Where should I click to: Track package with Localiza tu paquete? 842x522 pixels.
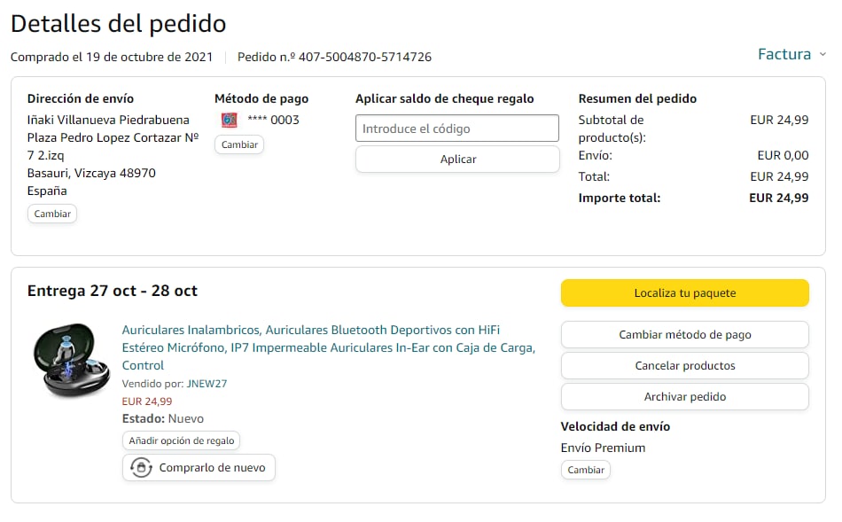684,293
